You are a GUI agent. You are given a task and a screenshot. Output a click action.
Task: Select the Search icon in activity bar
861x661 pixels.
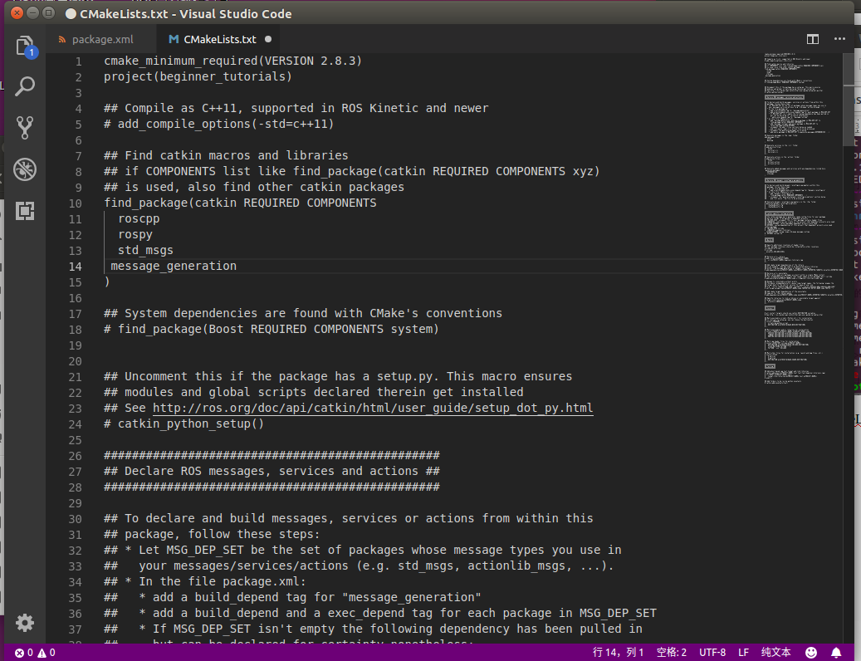point(25,86)
